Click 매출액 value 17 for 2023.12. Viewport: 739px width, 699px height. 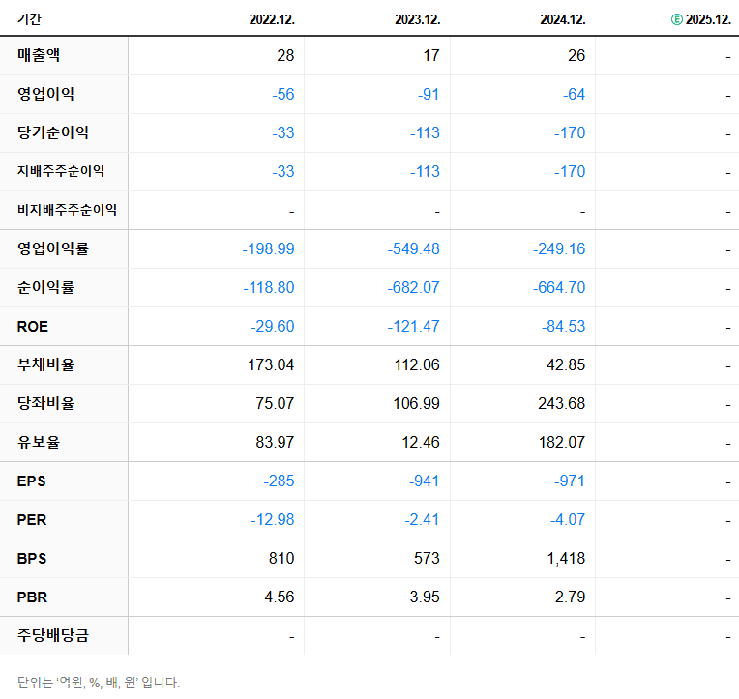[431, 55]
